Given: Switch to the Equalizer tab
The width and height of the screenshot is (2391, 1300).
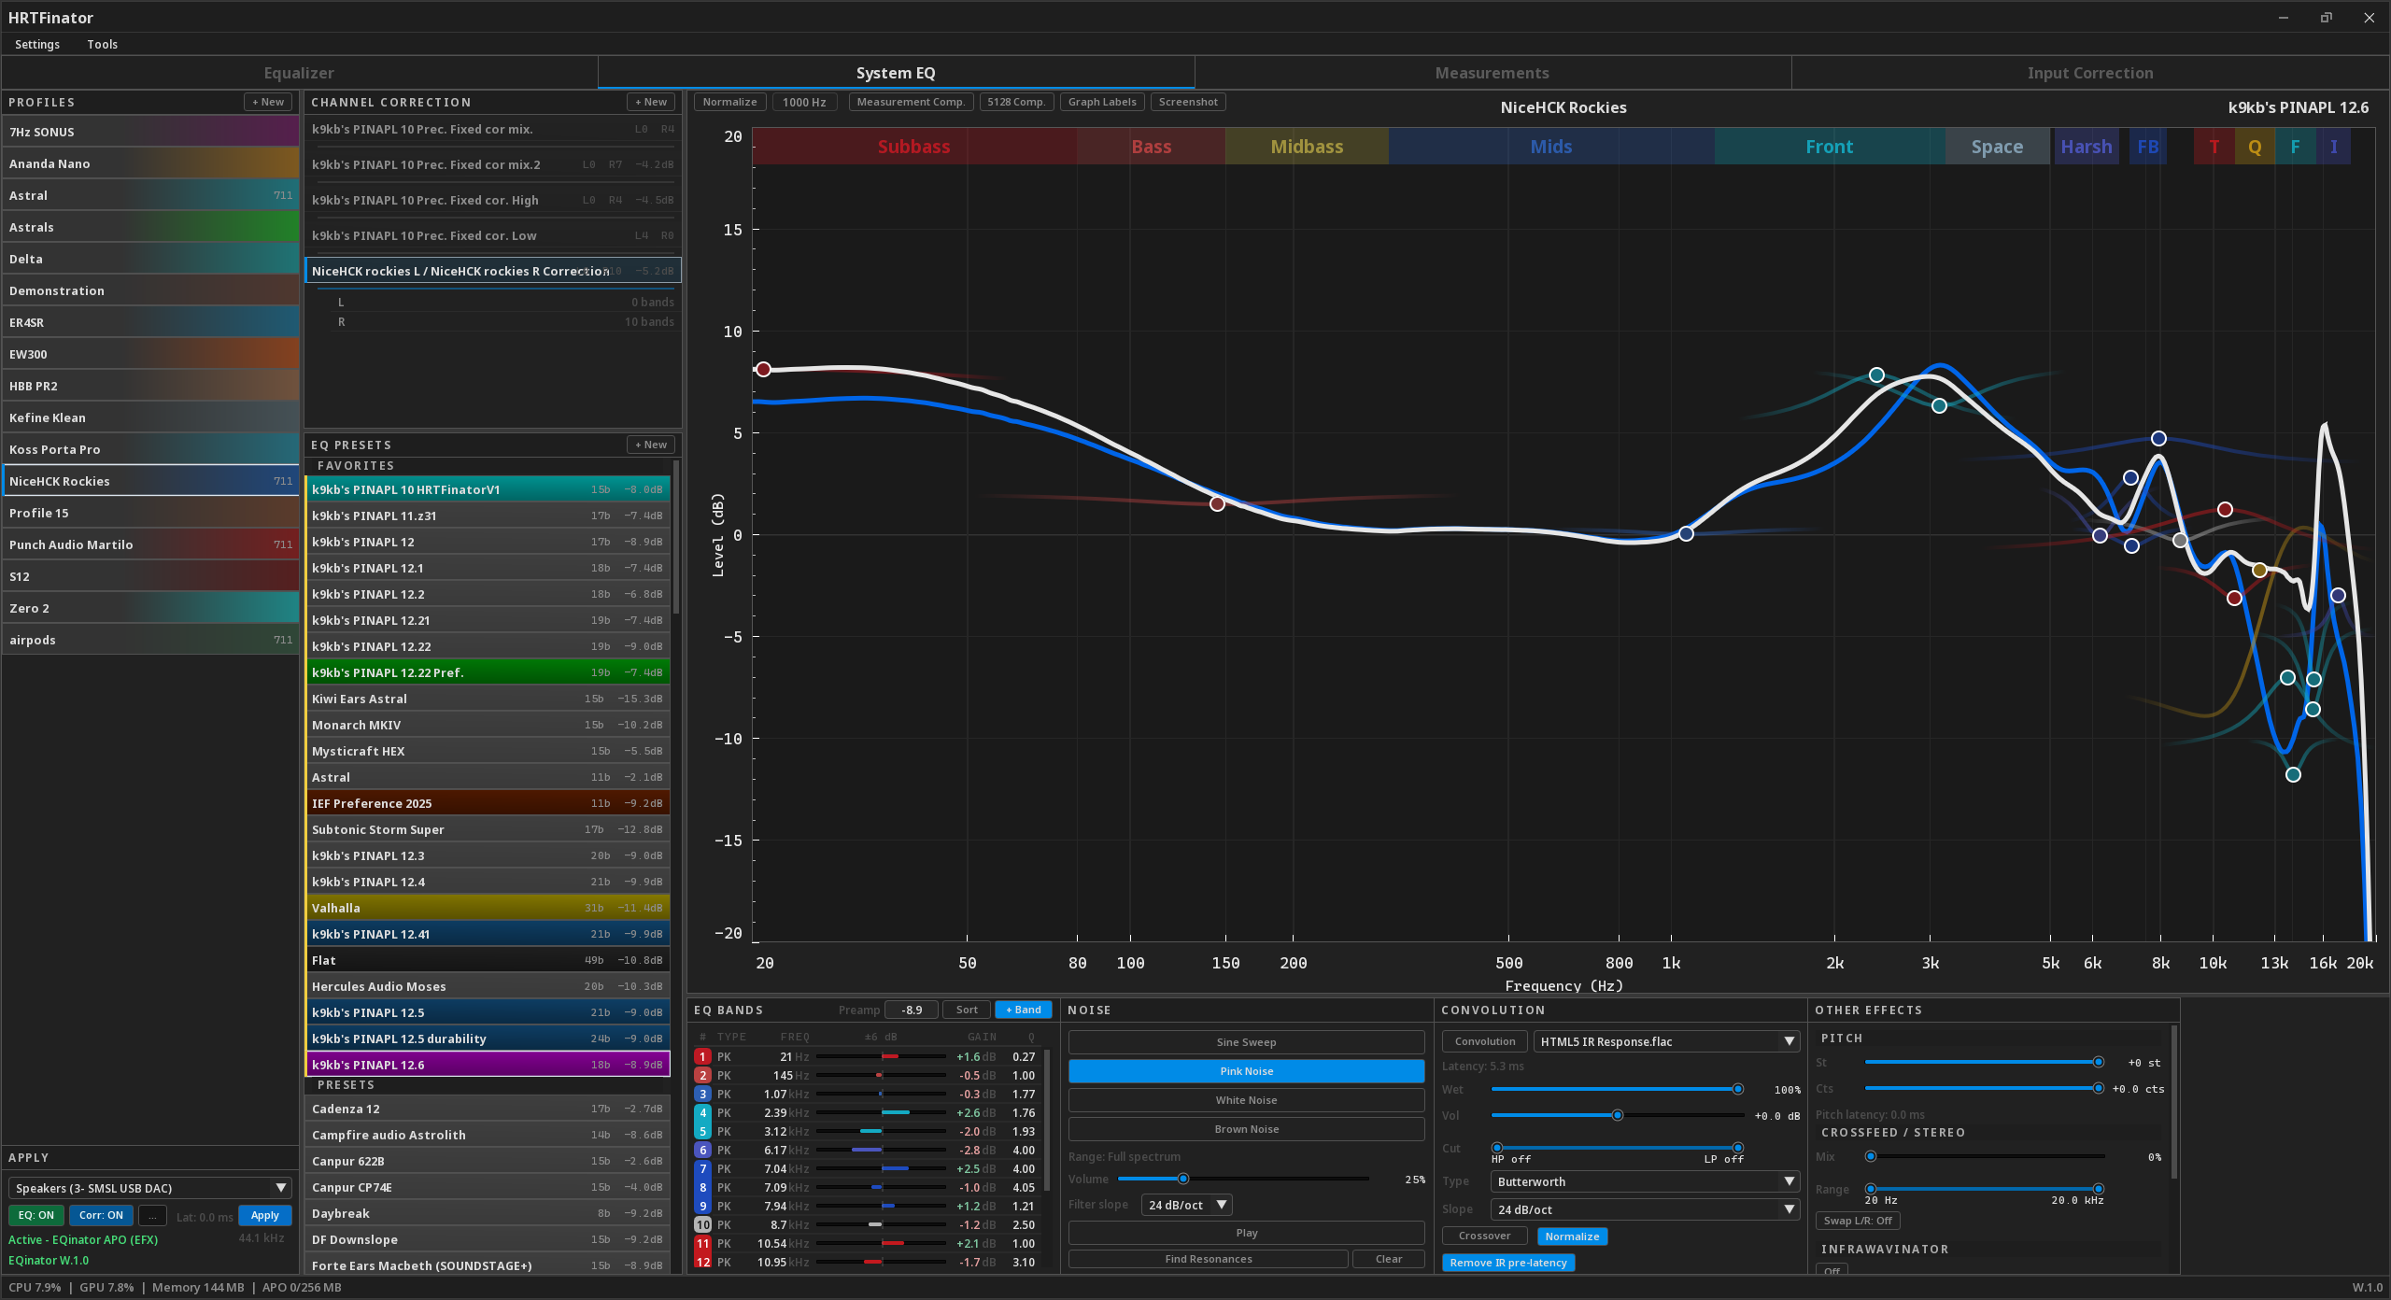Looking at the screenshot, I should (x=299, y=73).
